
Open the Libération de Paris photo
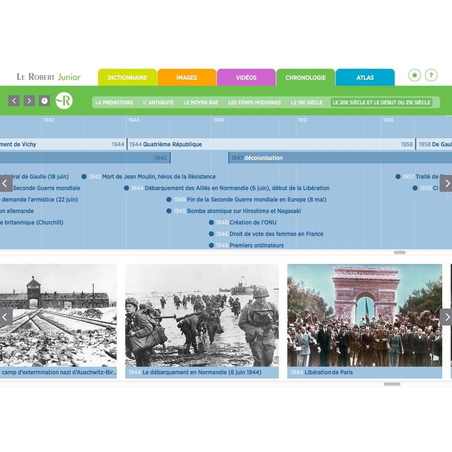pos(365,315)
